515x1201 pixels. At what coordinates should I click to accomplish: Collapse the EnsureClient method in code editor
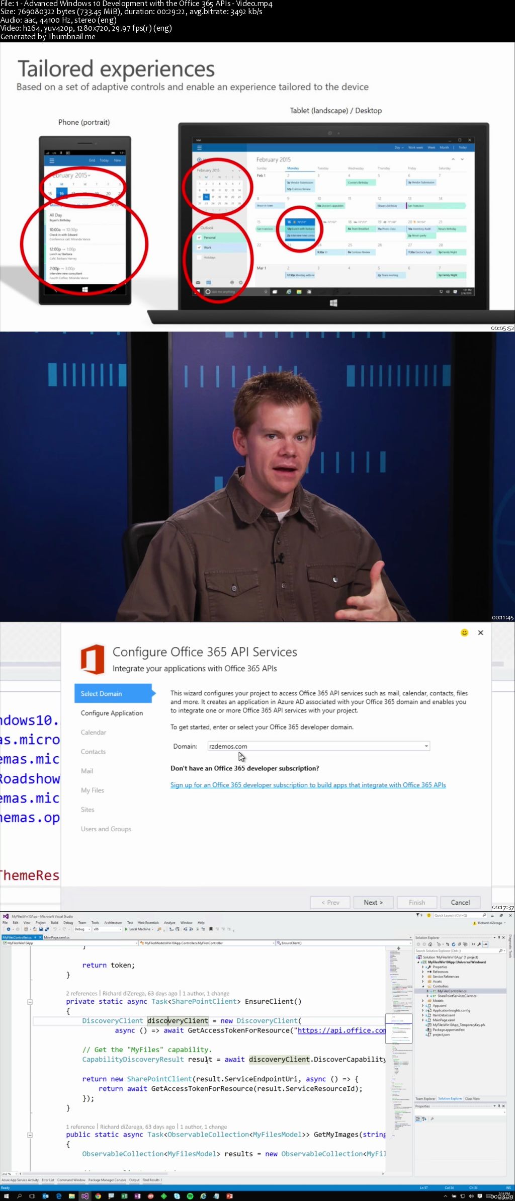pyautogui.click(x=30, y=1002)
